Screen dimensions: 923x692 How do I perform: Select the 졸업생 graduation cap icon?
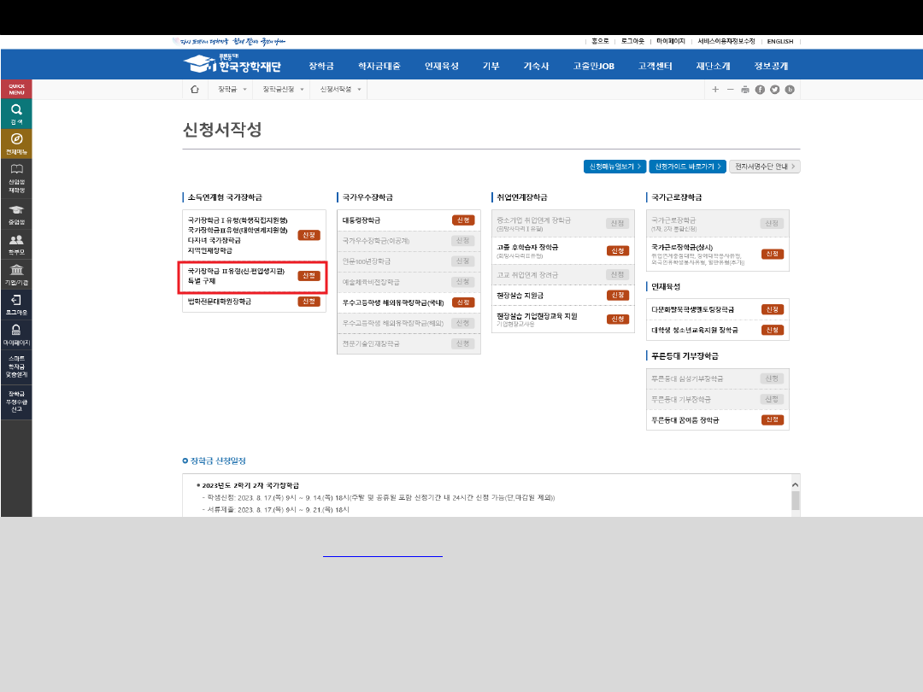[x=16, y=214]
